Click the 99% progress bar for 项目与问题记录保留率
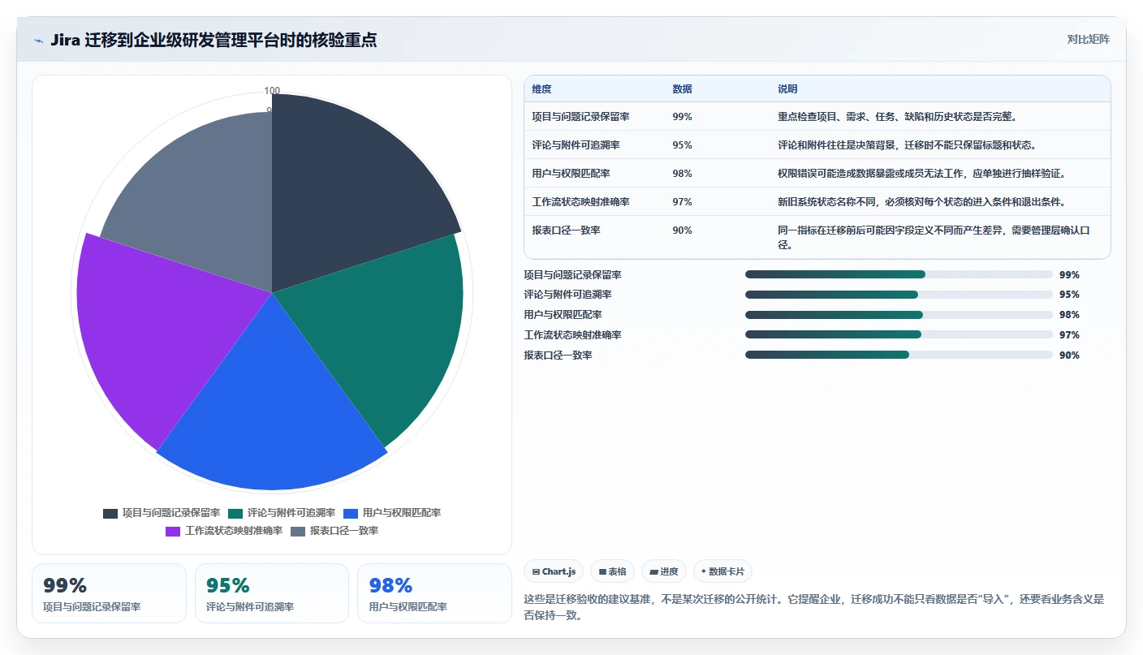This screenshot has height=655, width=1143. point(899,274)
